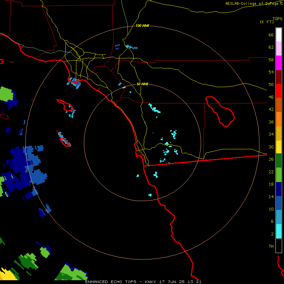Click the 34 scale value
Image resolution: width=284 pixels, height=284 pixels.
[x=271, y=134]
